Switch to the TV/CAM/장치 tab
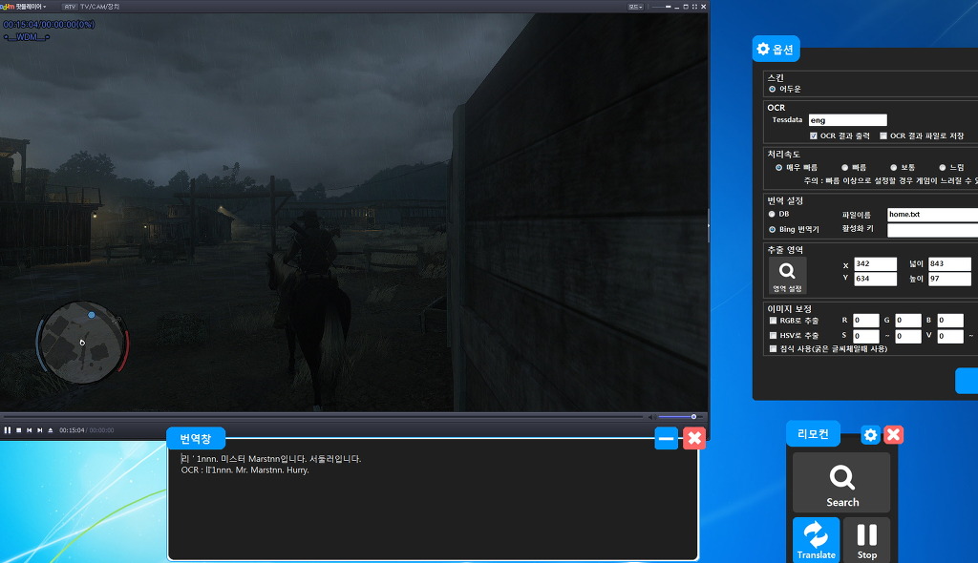This screenshot has width=978, height=563. coord(100,7)
